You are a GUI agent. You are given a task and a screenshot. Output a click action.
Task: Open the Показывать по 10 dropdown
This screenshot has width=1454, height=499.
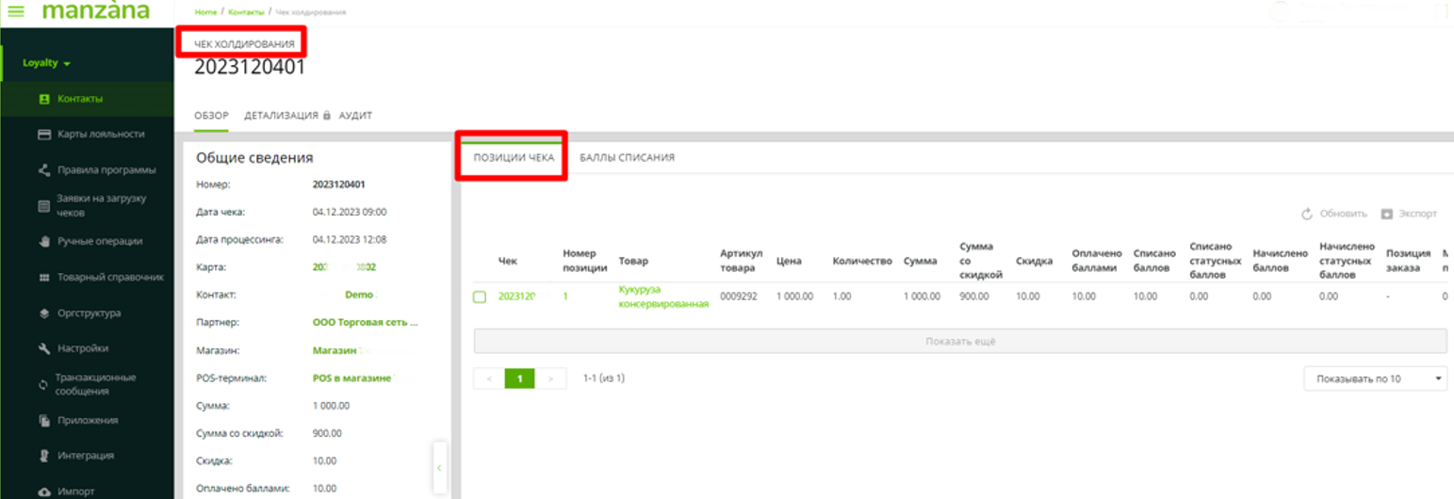coord(1374,378)
